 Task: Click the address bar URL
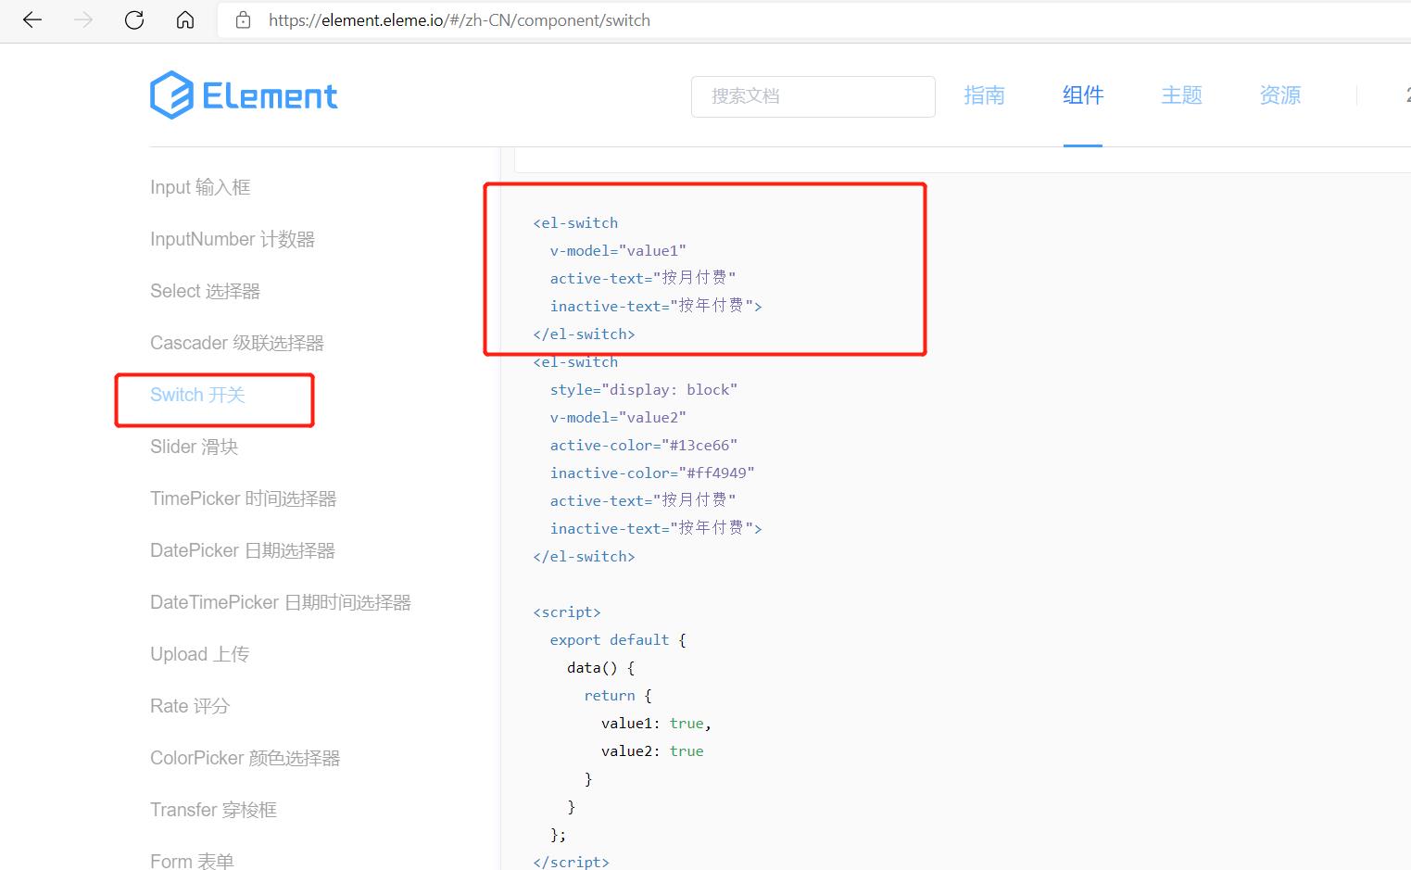pyautogui.click(x=460, y=20)
